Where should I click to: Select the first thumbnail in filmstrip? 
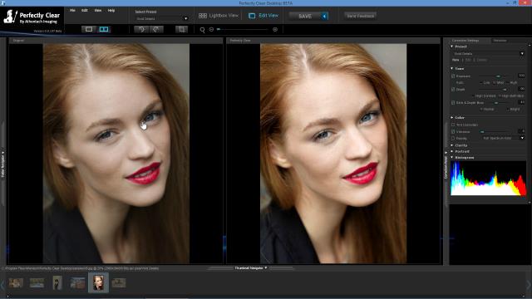click(x=16, y=282)
